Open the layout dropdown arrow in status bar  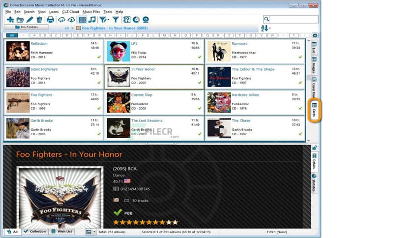pyautogui.click(x=94, y=232)
